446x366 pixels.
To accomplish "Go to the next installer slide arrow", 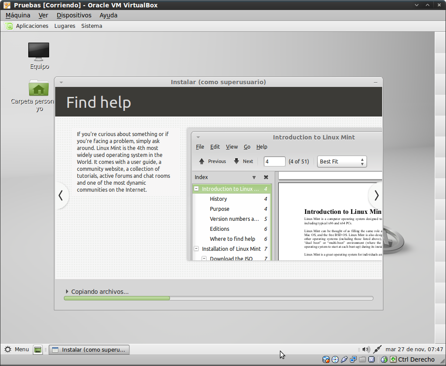I will click(376, 196).
